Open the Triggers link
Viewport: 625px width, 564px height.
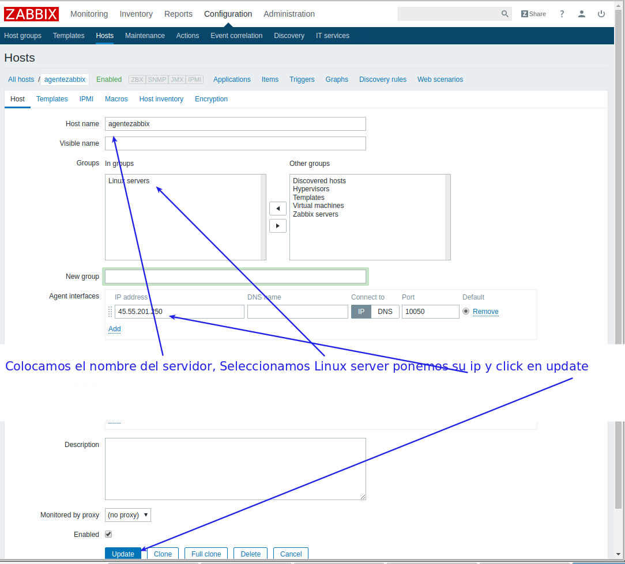tap(302, 80)
